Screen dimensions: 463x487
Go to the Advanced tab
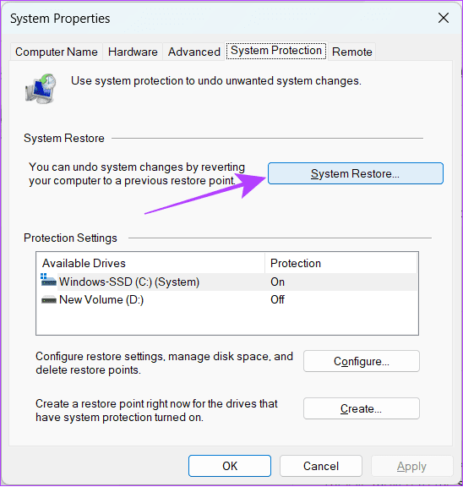[194, 52]
